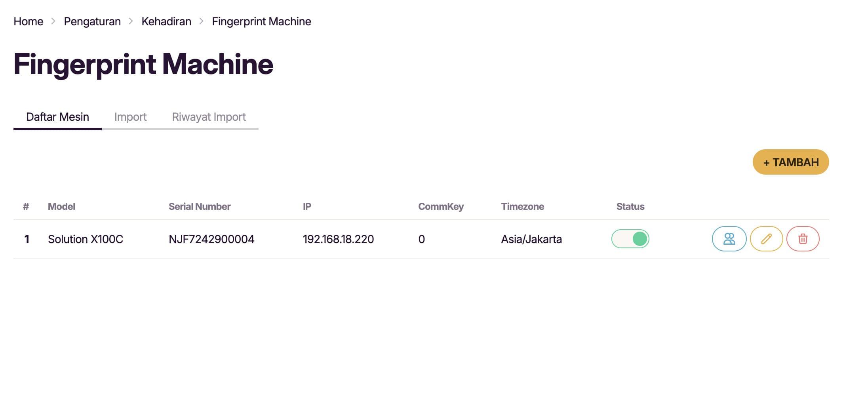Image resolution: width=845 pixels, height=411 pixels.
Task: Click the Status column header
Action: click(630, 206)
